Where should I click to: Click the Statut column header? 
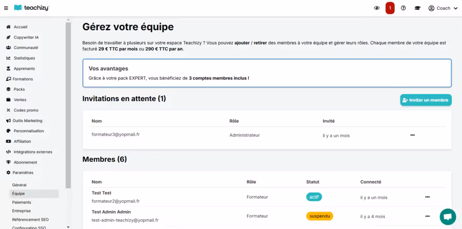[313, 182]
